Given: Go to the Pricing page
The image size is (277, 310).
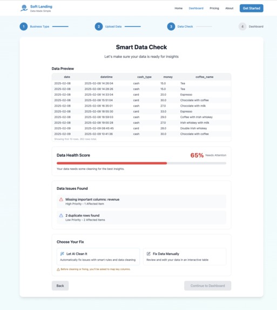Looking at the screenshot, I should coord(214,8).
